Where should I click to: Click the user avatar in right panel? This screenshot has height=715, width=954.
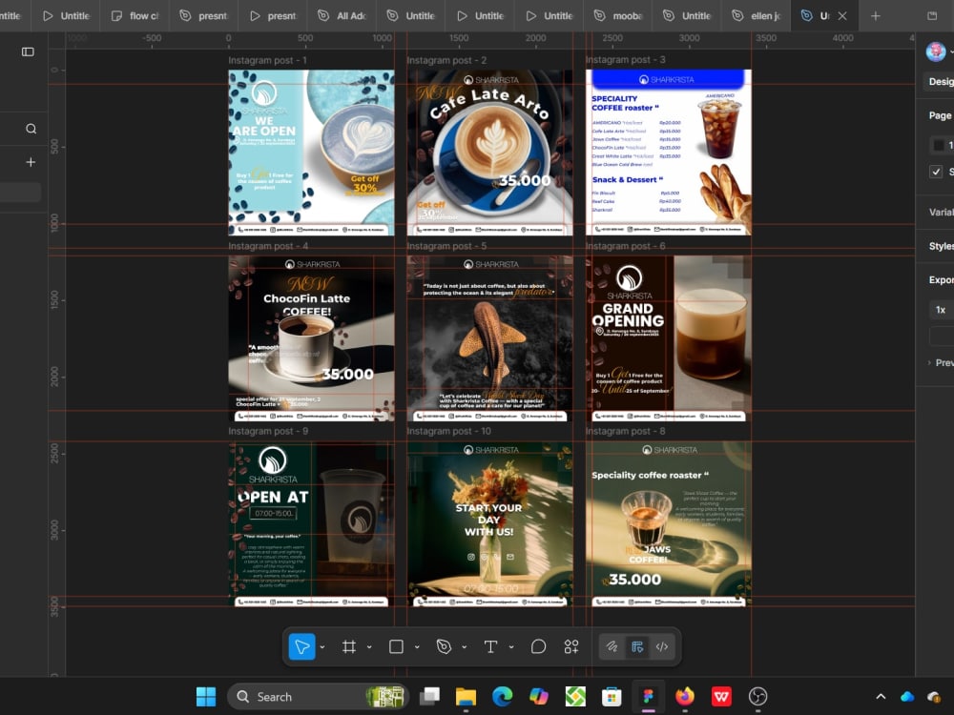pyautogui.click(x=935, y=51)
